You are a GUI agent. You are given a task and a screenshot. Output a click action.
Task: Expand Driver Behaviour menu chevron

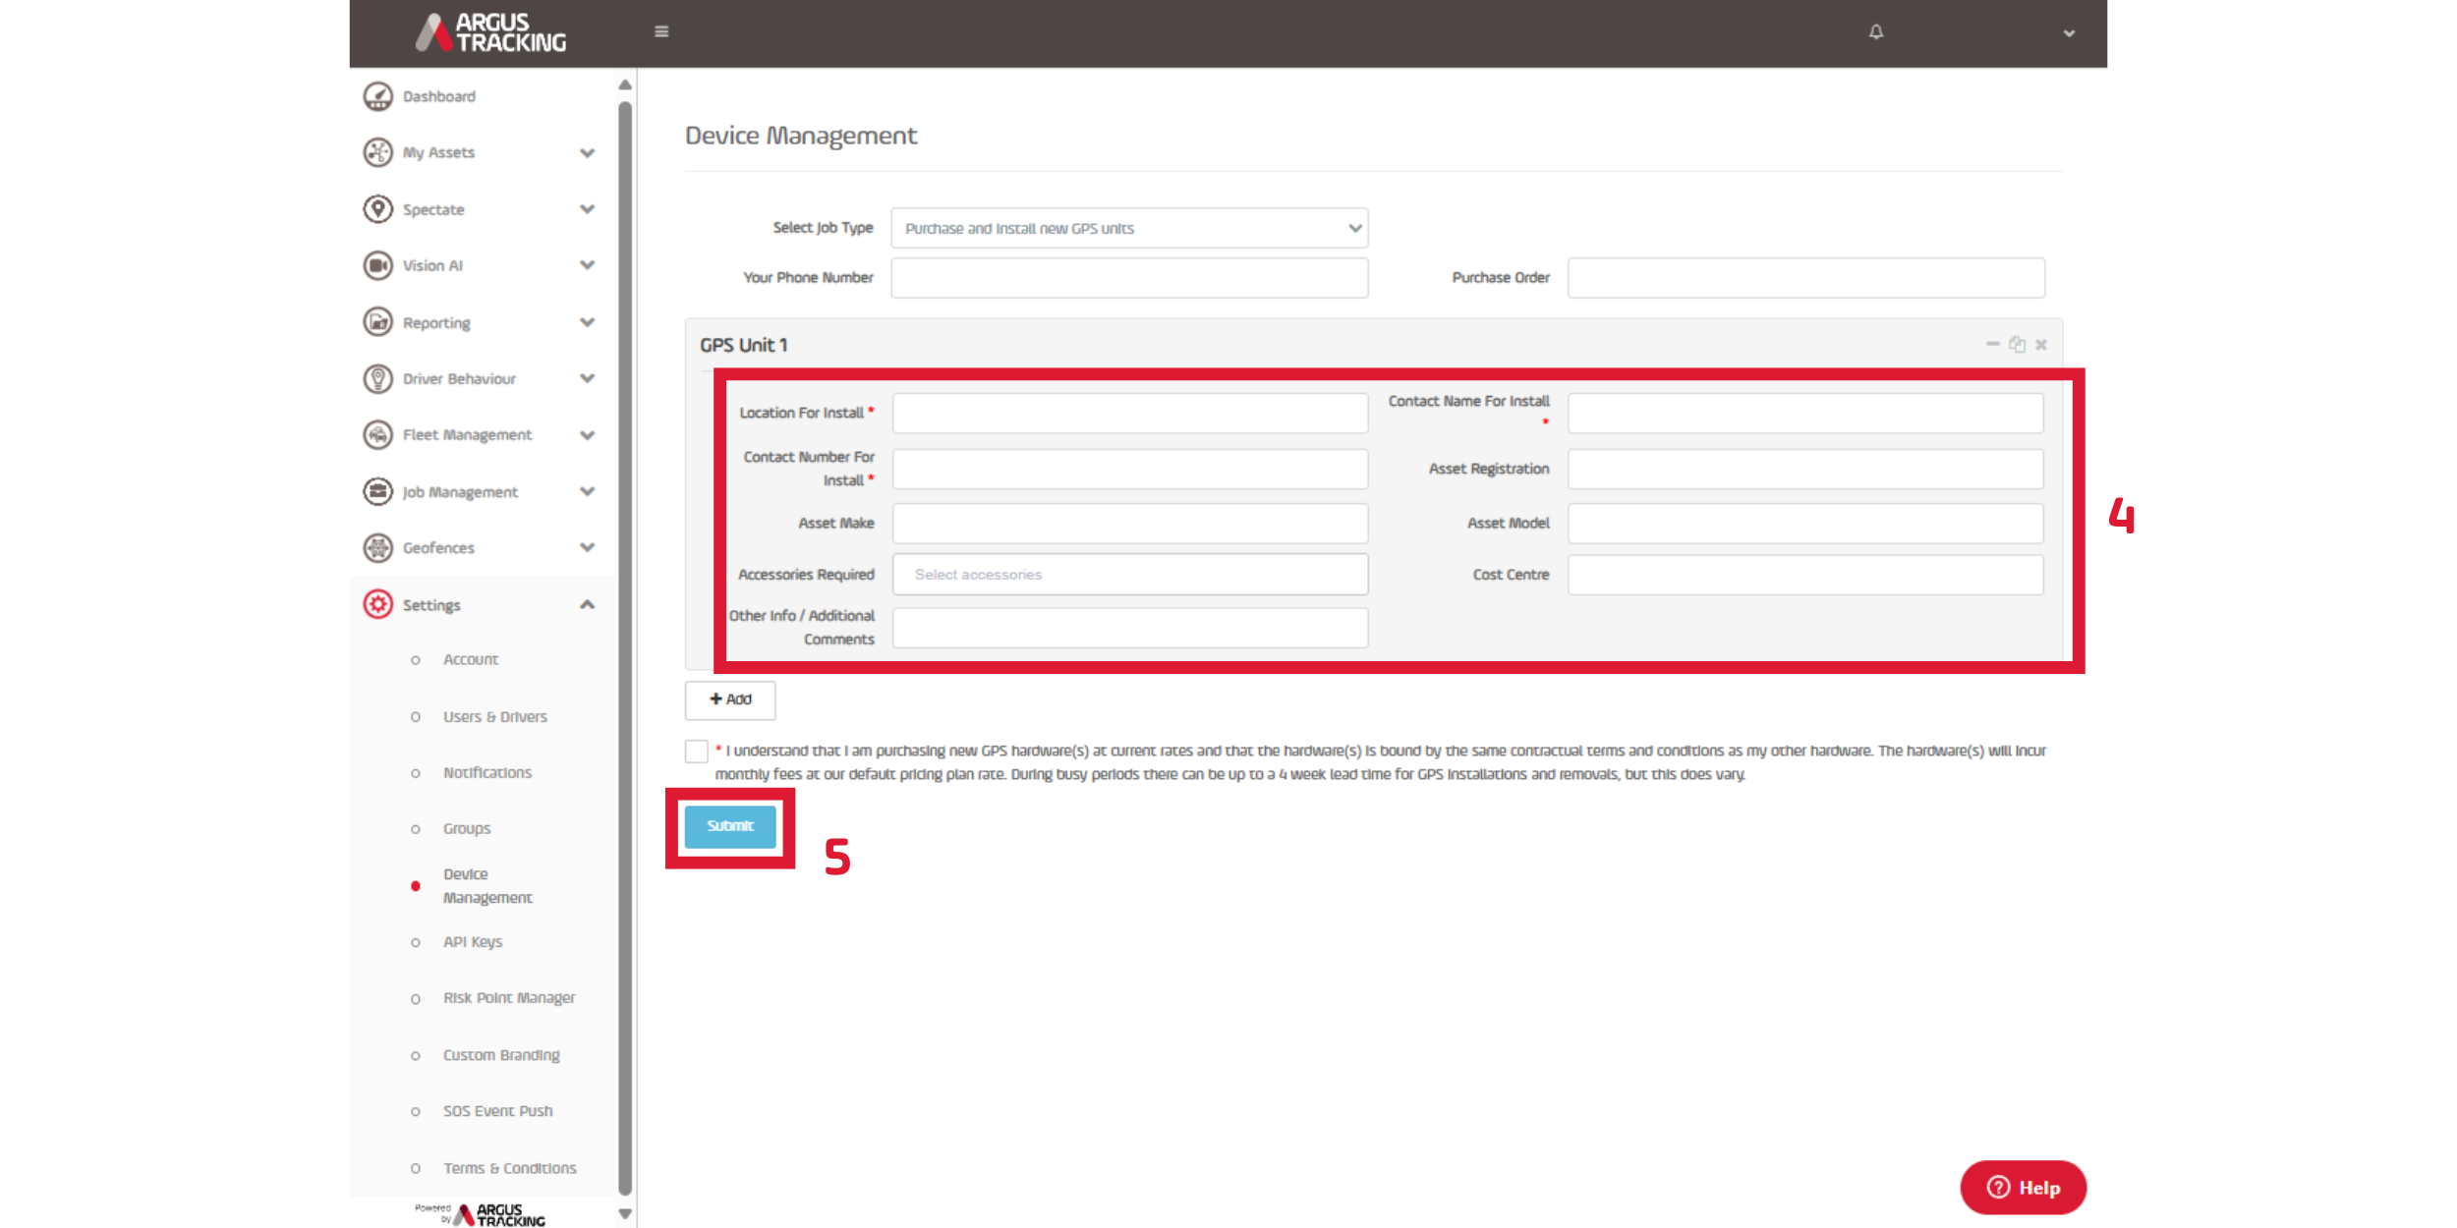[587, 378]
